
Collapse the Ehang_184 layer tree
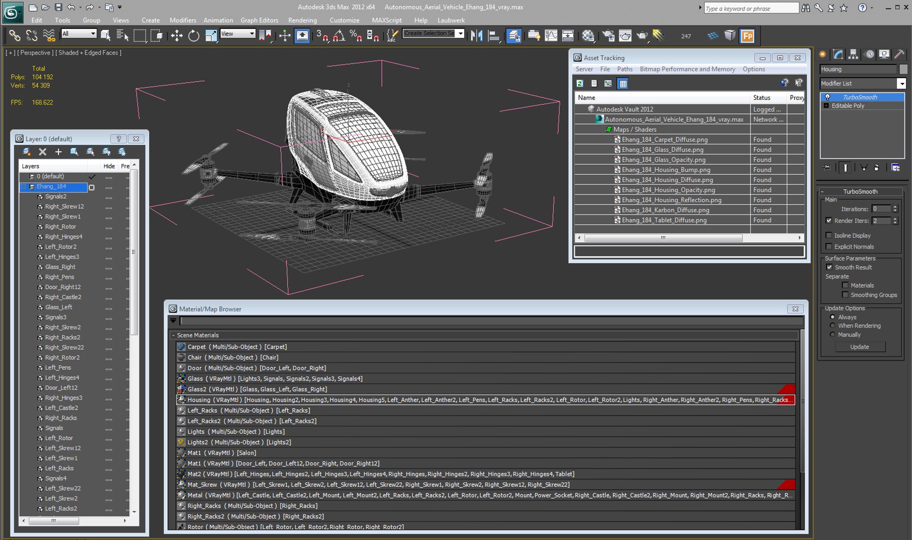coord(23,186)
